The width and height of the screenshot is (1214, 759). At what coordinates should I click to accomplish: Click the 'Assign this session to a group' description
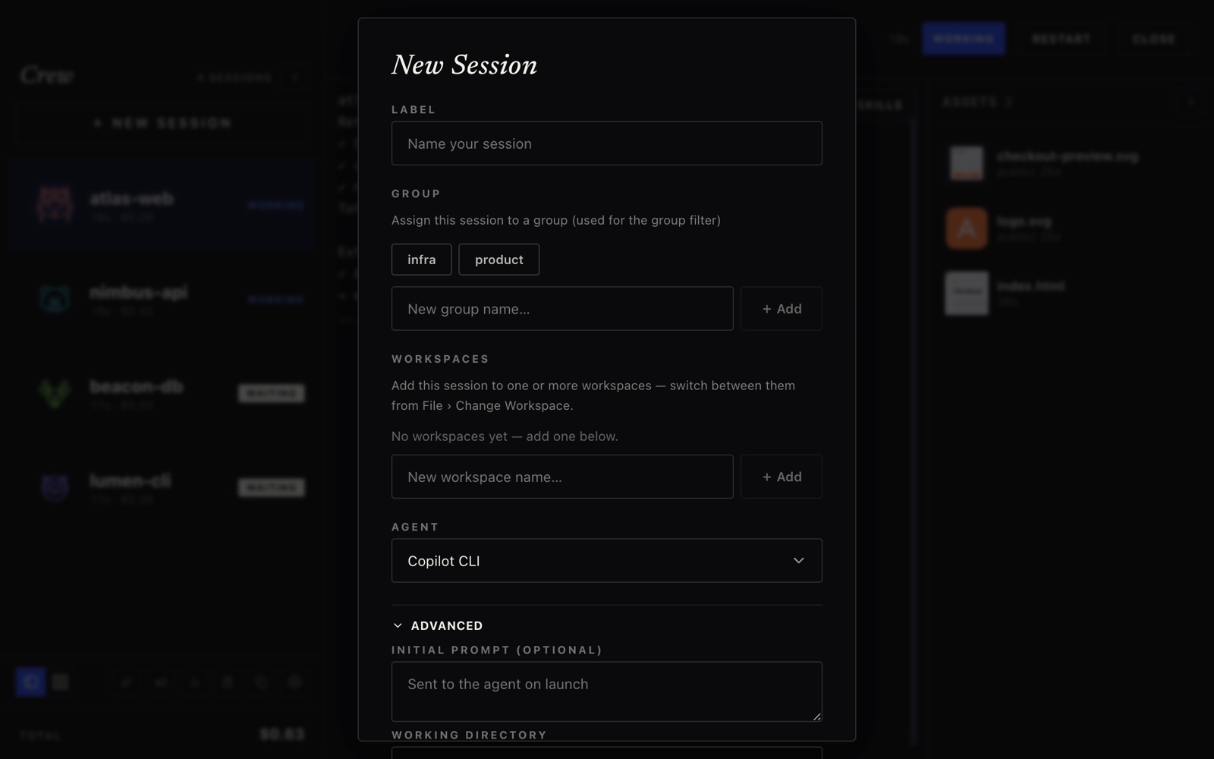[556, 220]
